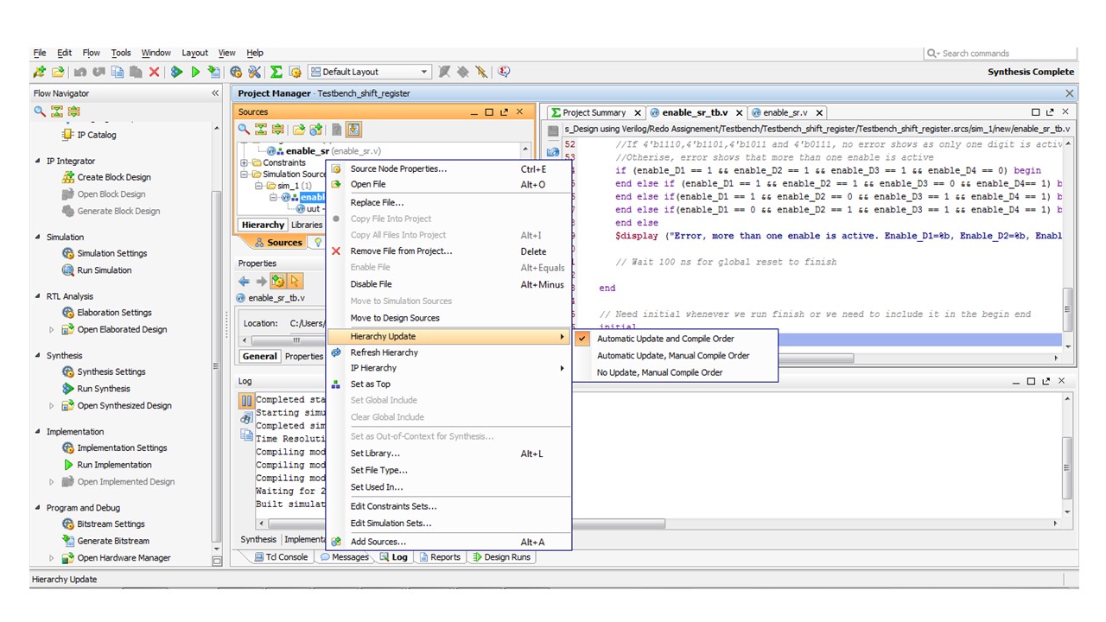This screenshot has height=622, width=1106.
Task: Expand the Constraints folder in Sources tree
Action: click(245, 162)
